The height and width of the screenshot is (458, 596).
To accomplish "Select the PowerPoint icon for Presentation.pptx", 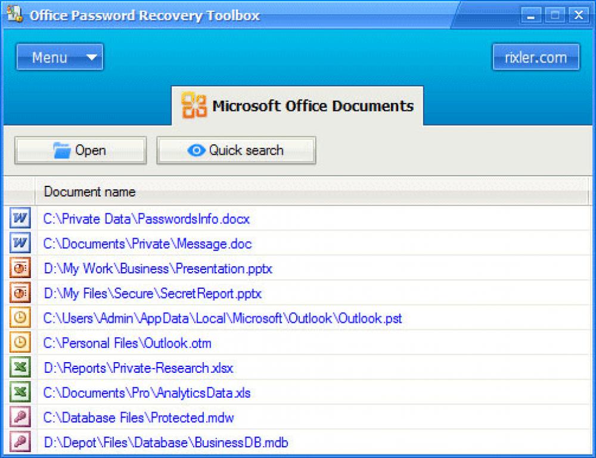I will [19, 268].
